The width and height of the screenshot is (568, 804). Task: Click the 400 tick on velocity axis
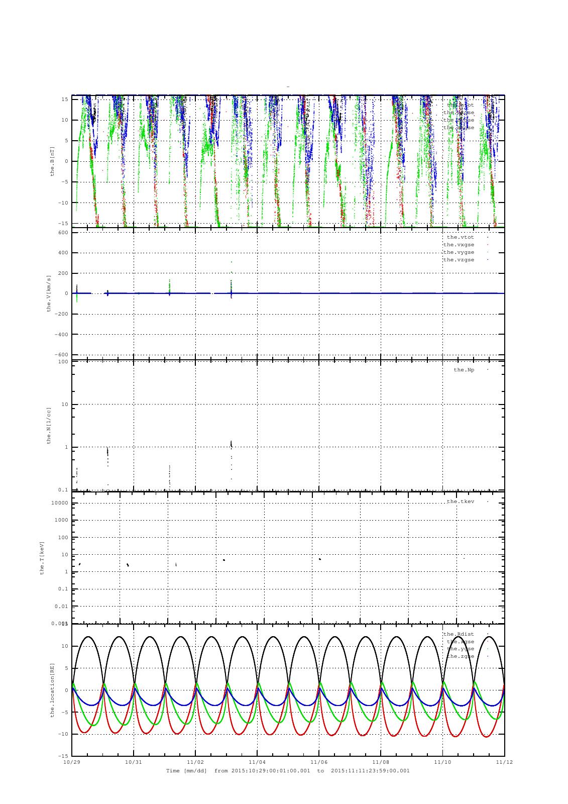pyautogui.click(x=63, y=253)
